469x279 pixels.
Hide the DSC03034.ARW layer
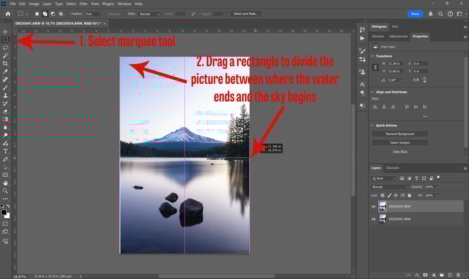(x=374, y=206)
